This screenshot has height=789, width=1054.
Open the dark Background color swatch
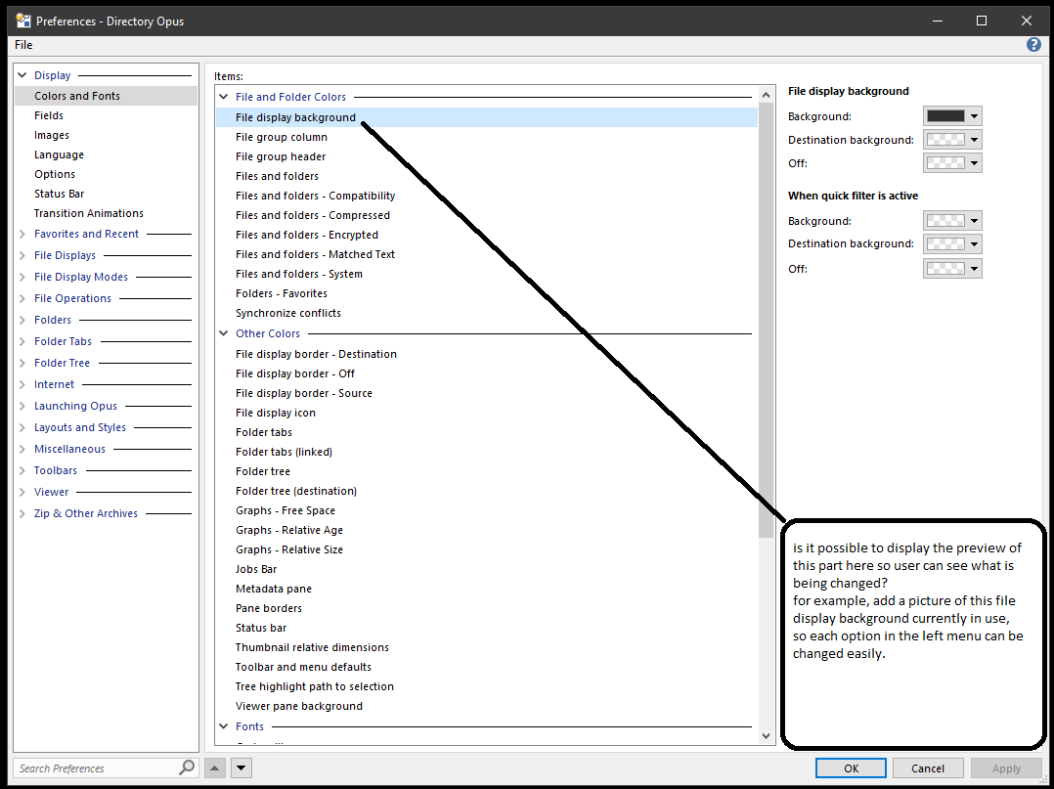coord(952,116)
